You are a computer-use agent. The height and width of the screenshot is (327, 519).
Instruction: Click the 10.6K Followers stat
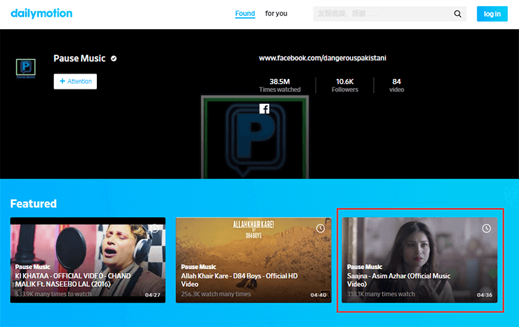pos(345,85)
